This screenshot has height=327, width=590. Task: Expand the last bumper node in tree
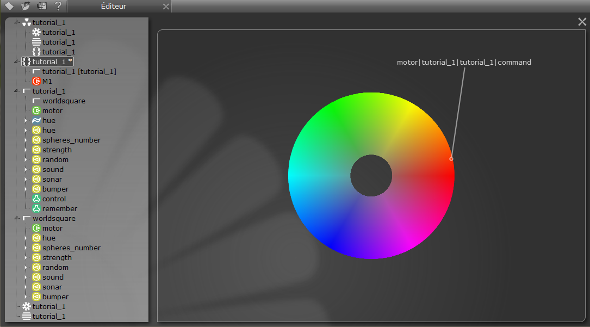26,297
